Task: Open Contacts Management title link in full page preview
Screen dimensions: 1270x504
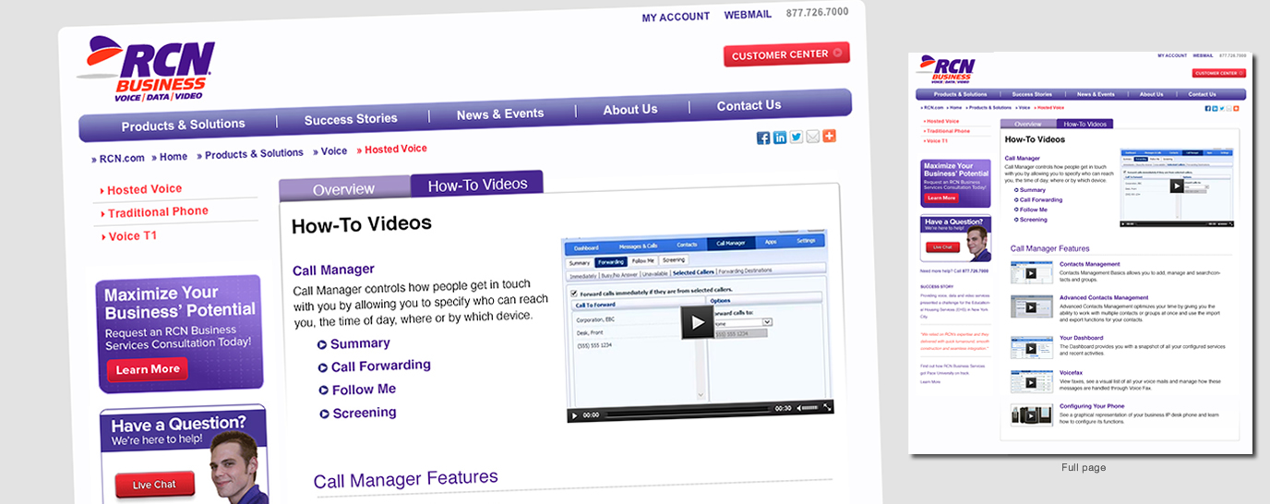Action: [1090, 264]
